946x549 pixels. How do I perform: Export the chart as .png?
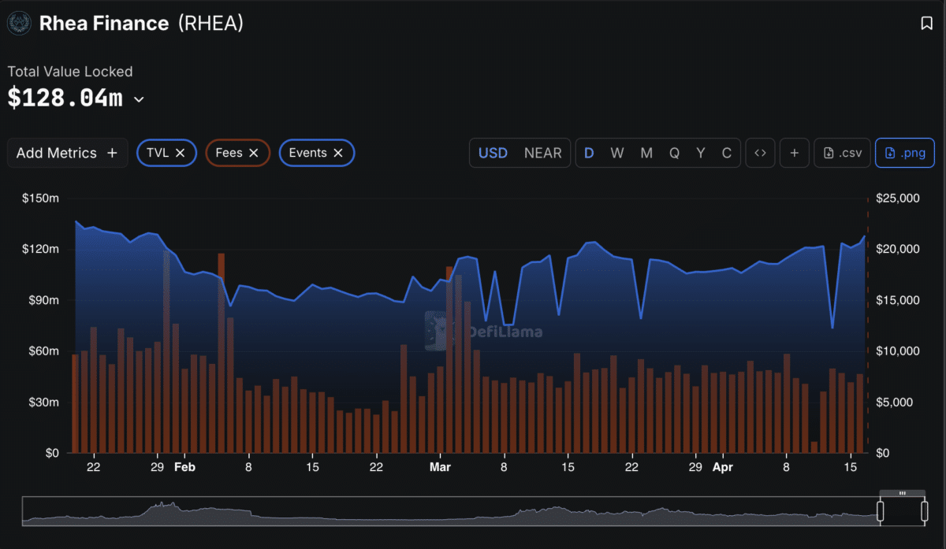coord(905,153)
